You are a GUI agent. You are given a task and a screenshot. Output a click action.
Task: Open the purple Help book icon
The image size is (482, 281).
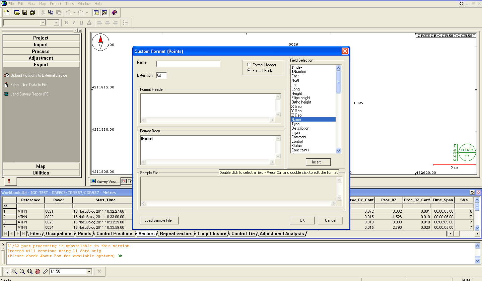(x=114, y=13)
